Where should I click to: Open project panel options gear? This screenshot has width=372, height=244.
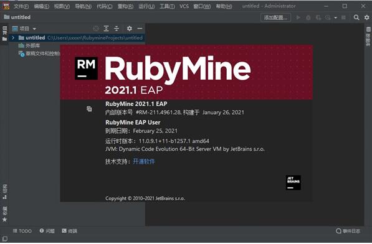[x=130, y=29]
